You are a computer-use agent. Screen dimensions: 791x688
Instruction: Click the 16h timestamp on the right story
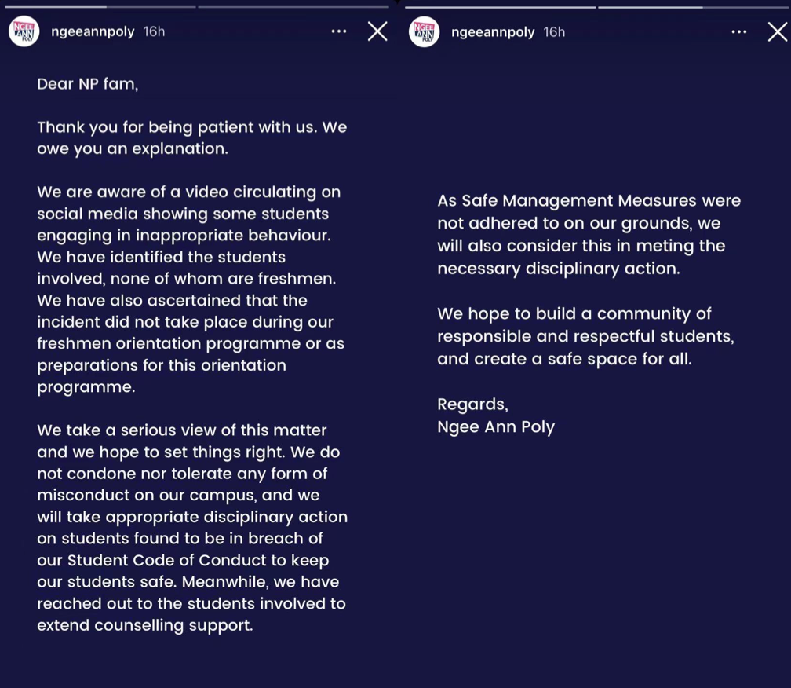(x=554, y=32)
